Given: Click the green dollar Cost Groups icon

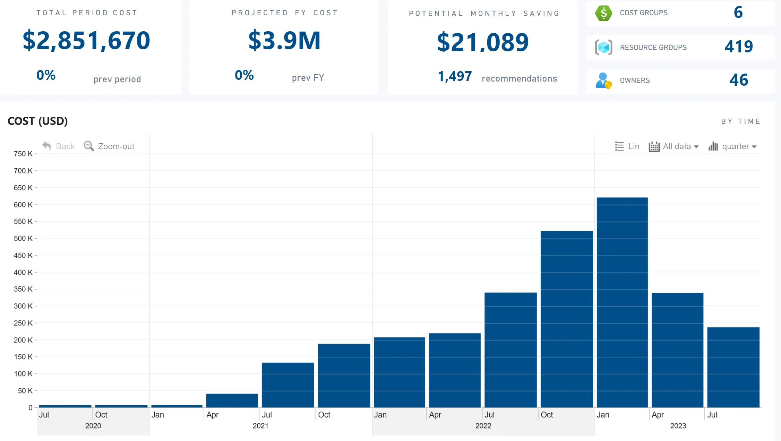Looking at the screenshot, I should point(603,13).
